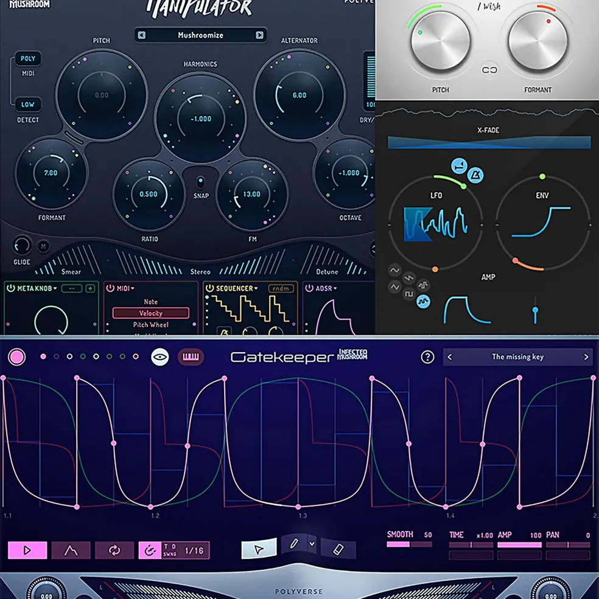Screen dimensions: 599x599
Task: Open Gatekeeper help question mark
Action: coord(427,357)
